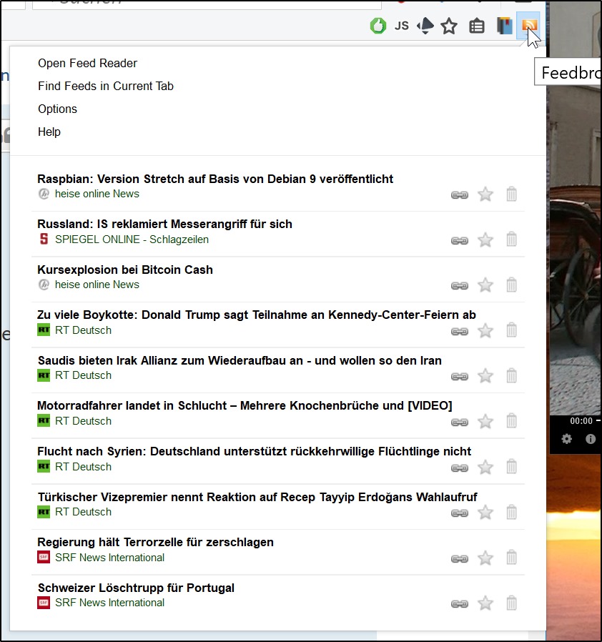The width and height of the screenshot is (602, 642).
Task: Click SPIEGEL ONLINE - Schlagzeilen source label
Action: click(132, 239)
